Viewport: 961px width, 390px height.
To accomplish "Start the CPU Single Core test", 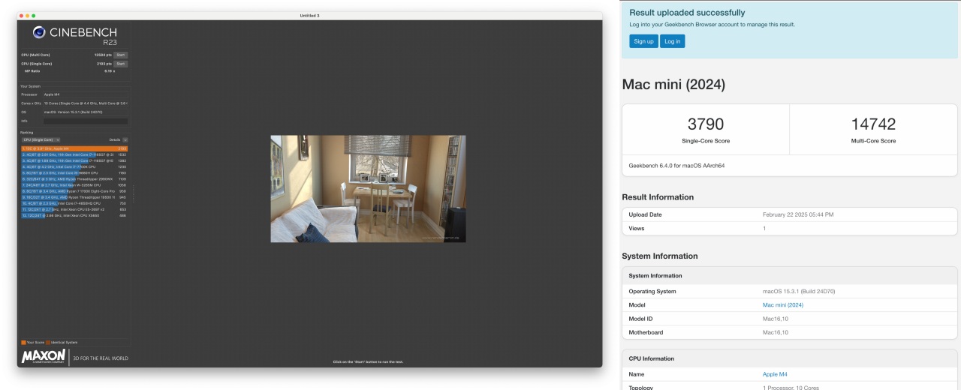I will click(x=120, y=64).
